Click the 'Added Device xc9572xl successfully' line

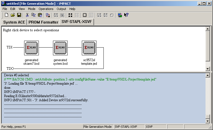[46, 100]
